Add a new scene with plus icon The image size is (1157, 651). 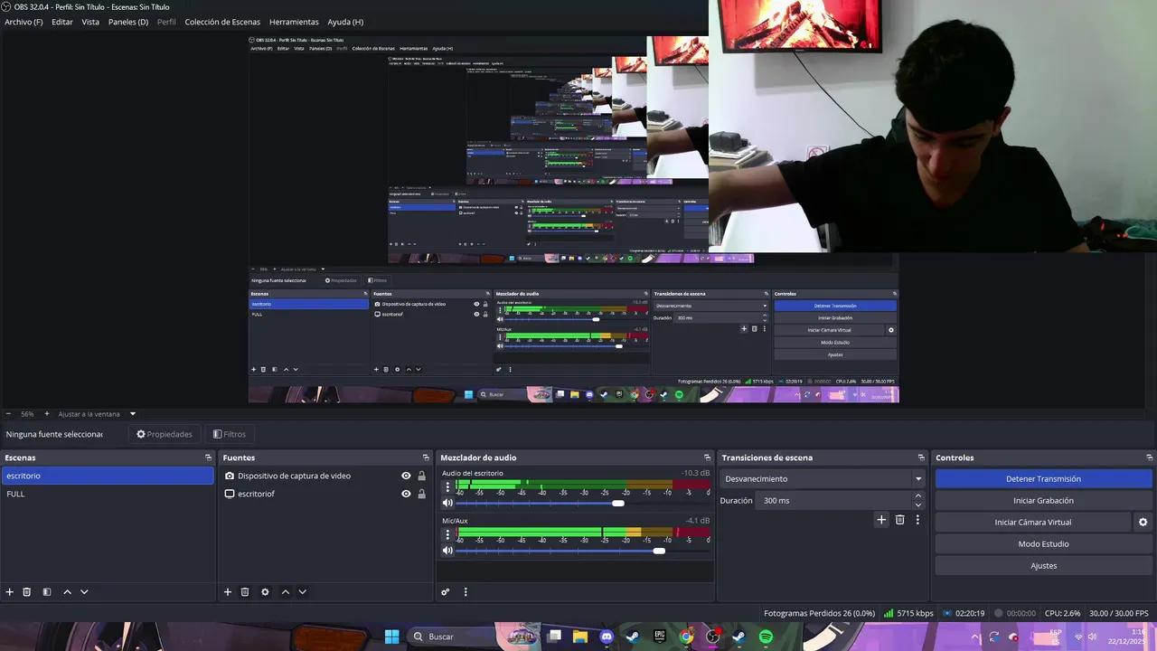pyautogui.click(x=10, y=592)
